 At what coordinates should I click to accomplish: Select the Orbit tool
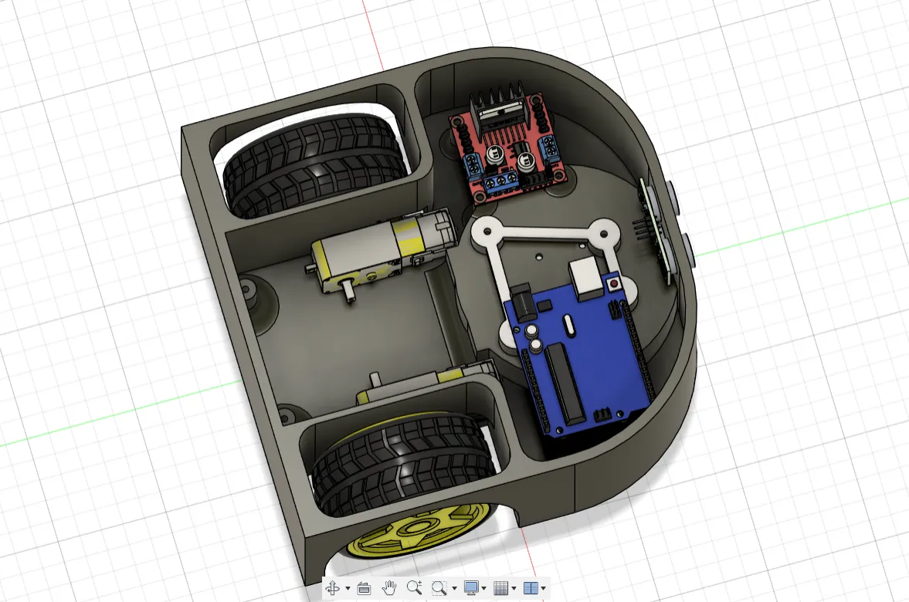(x=332, y=588)
